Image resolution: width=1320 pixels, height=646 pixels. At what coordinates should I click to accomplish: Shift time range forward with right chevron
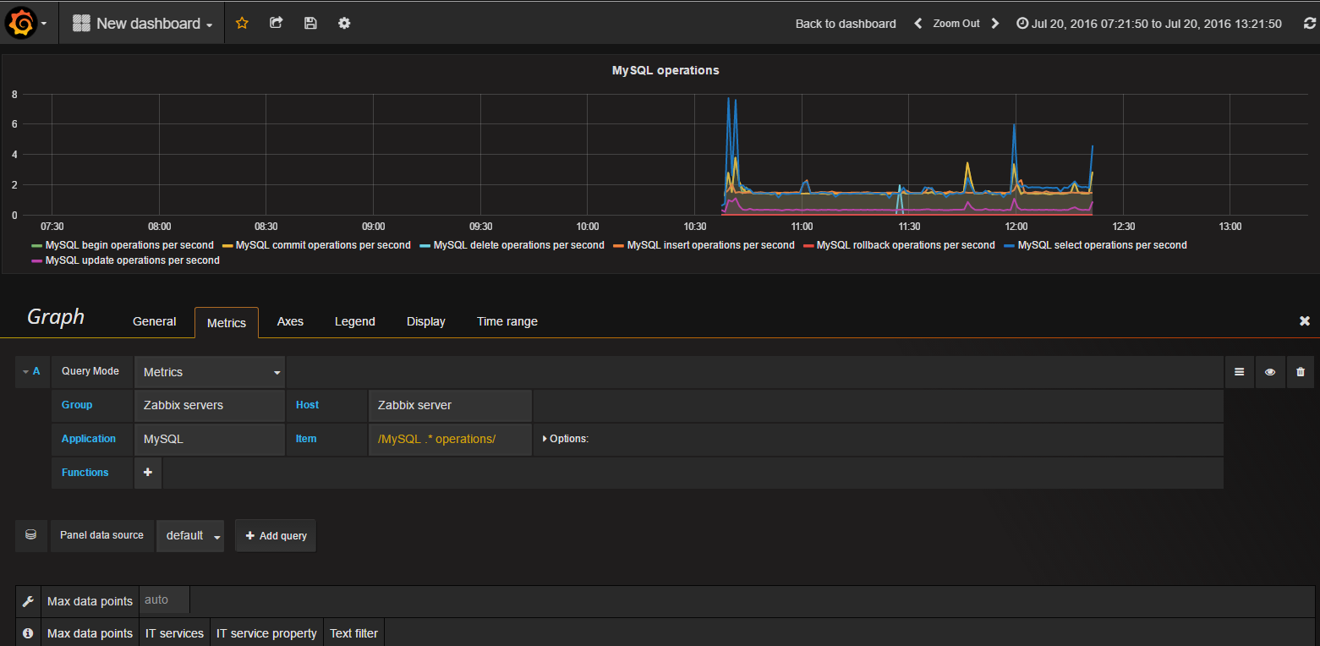coord(995,24)
